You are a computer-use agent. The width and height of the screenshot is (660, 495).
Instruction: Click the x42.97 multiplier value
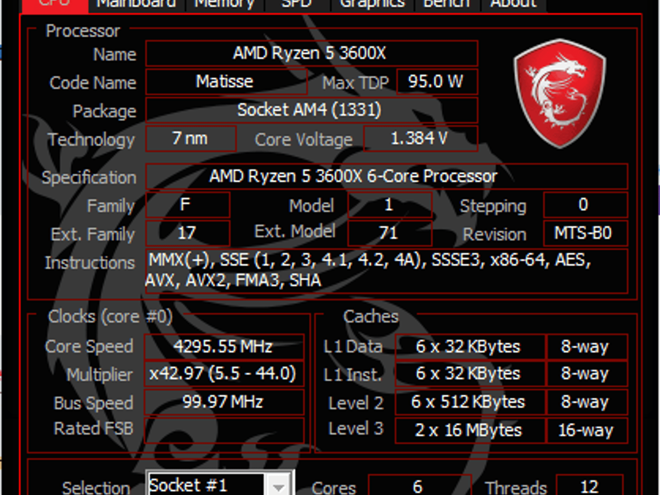coord(224,374)
